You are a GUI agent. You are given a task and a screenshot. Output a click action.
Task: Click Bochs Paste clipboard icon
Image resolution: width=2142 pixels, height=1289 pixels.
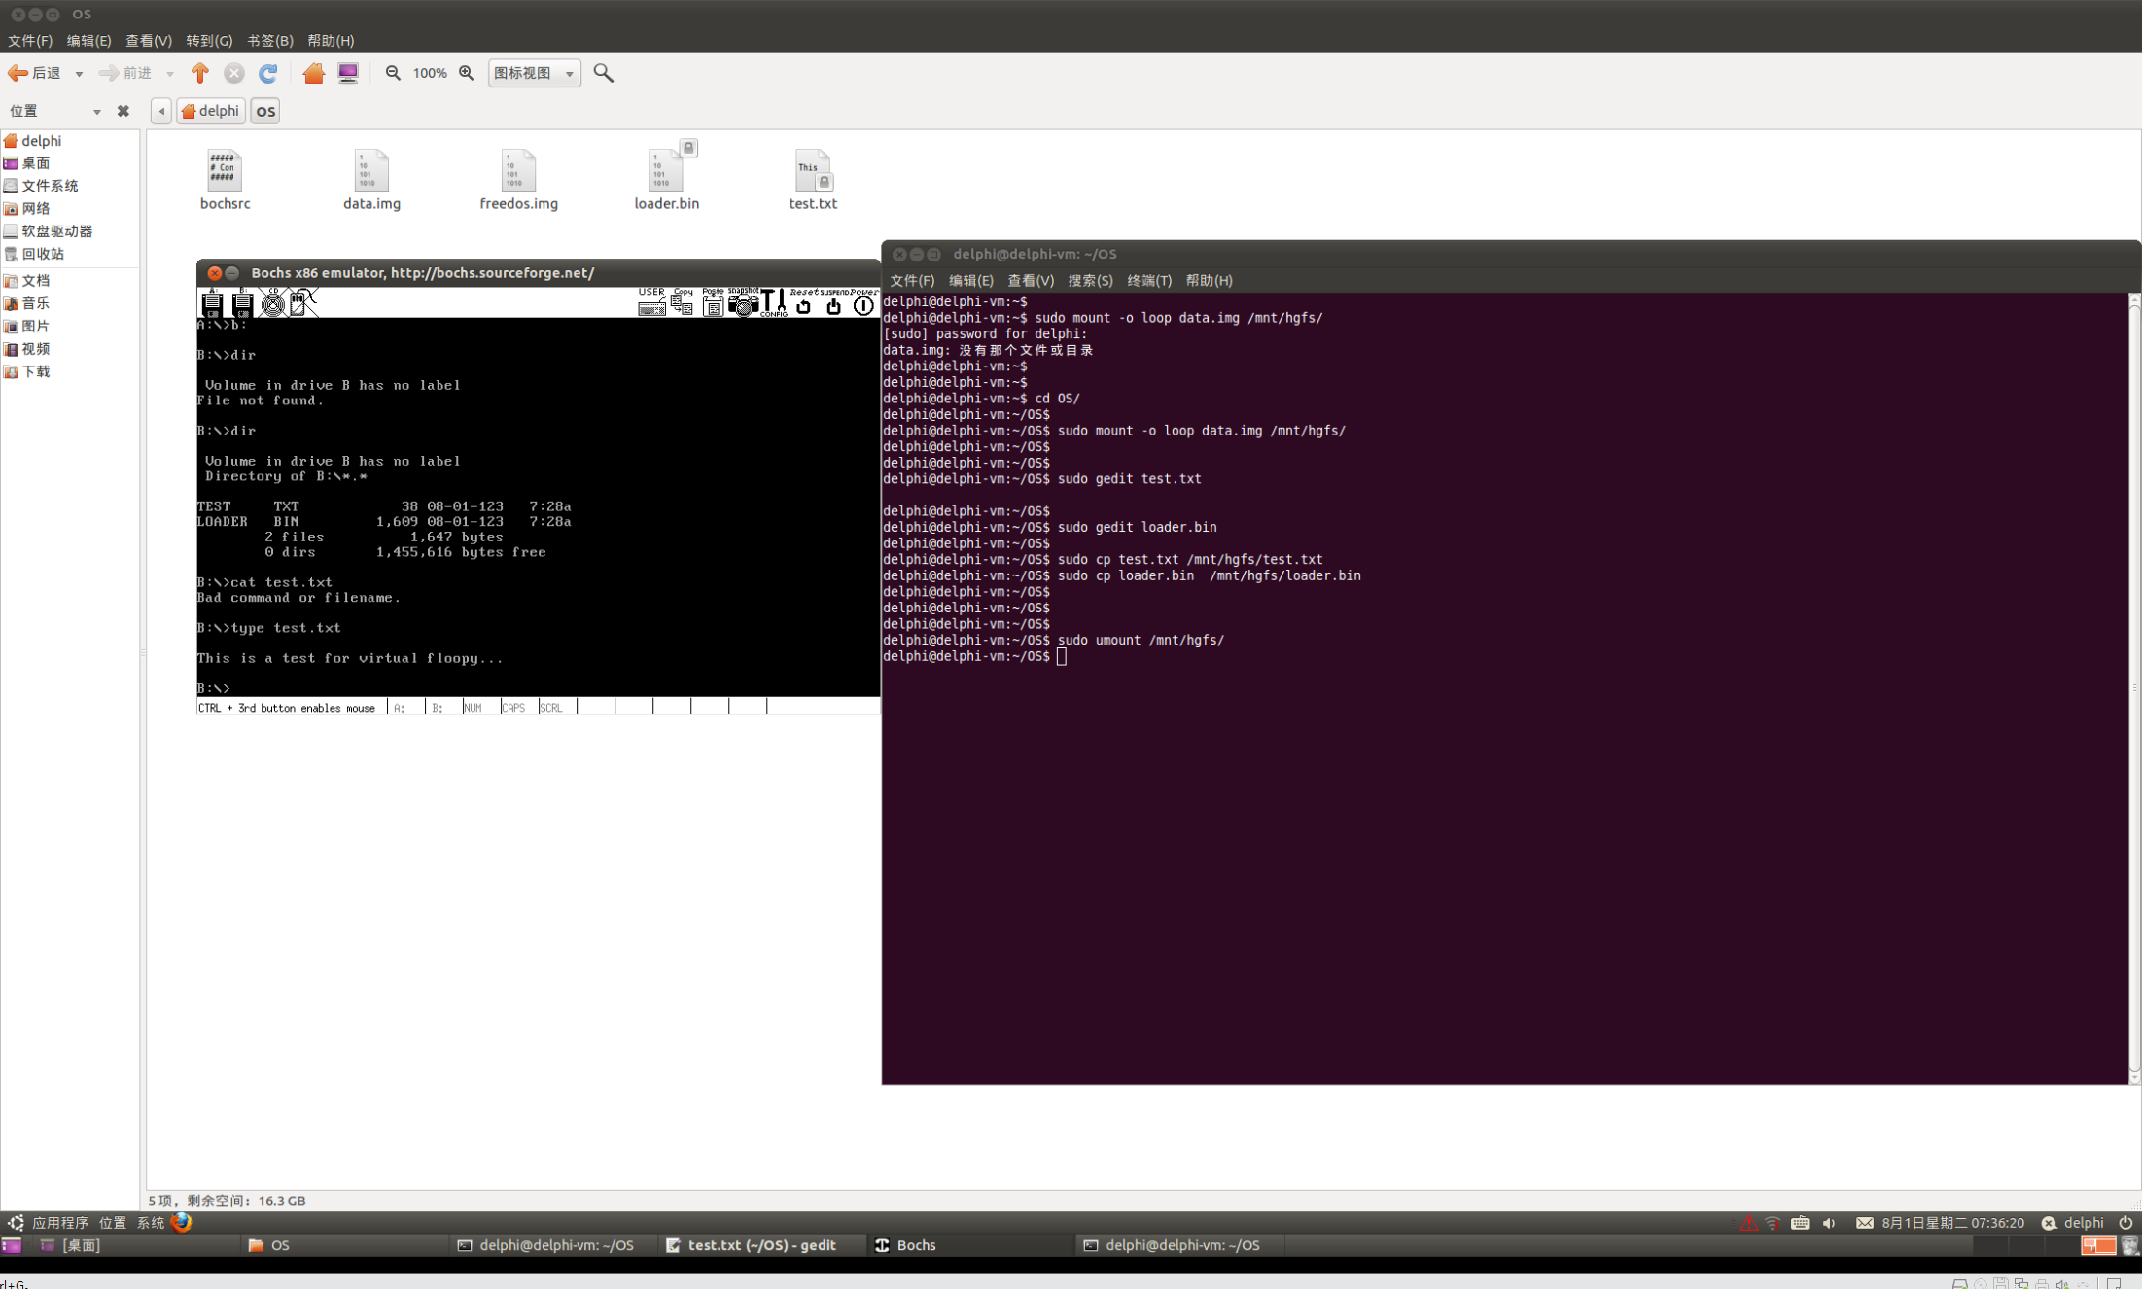(713, 305)
